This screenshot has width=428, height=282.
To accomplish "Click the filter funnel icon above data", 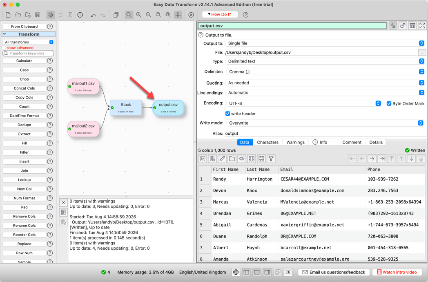I will tap(271, 159).
